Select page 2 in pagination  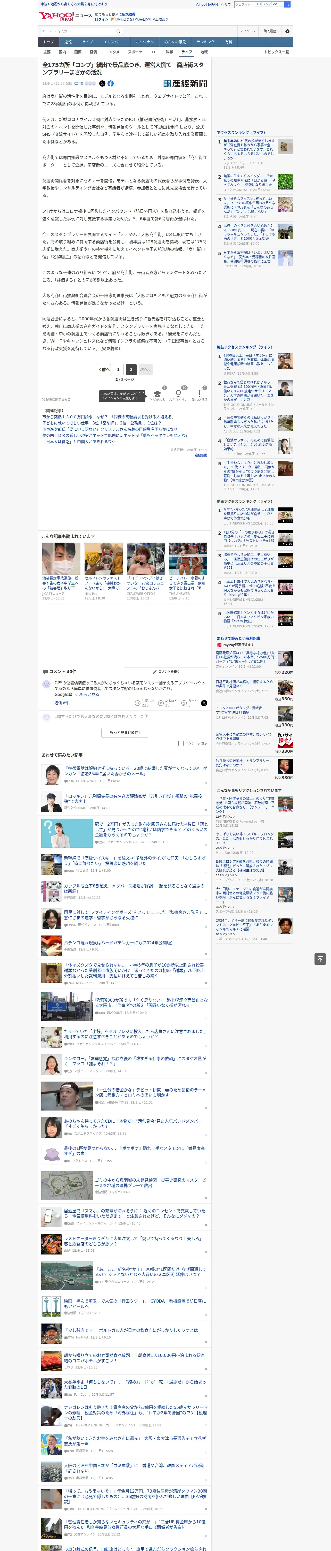pyautogui.click(x=131, y=369)
